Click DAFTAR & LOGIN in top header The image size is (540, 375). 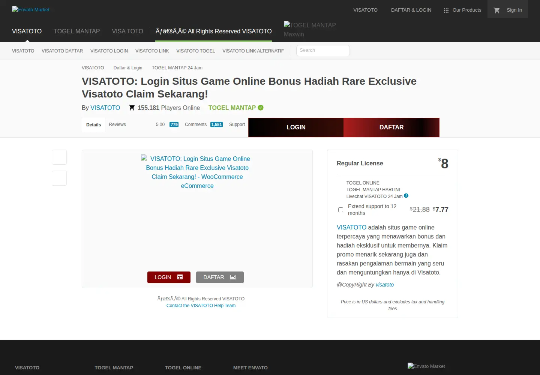411,10
